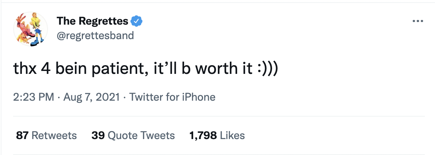Select the Aug 7, 2021 date
The height and width of the screenshot is (155, 435).
[92, 97]
